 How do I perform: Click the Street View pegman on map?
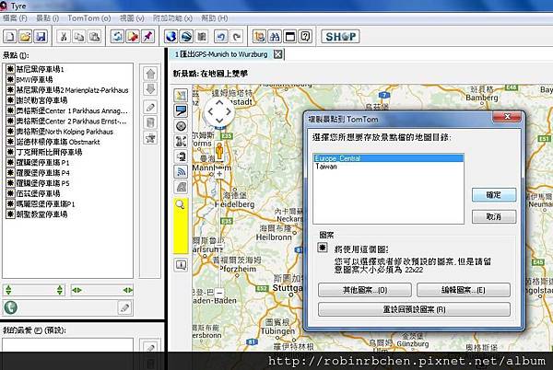219,151
